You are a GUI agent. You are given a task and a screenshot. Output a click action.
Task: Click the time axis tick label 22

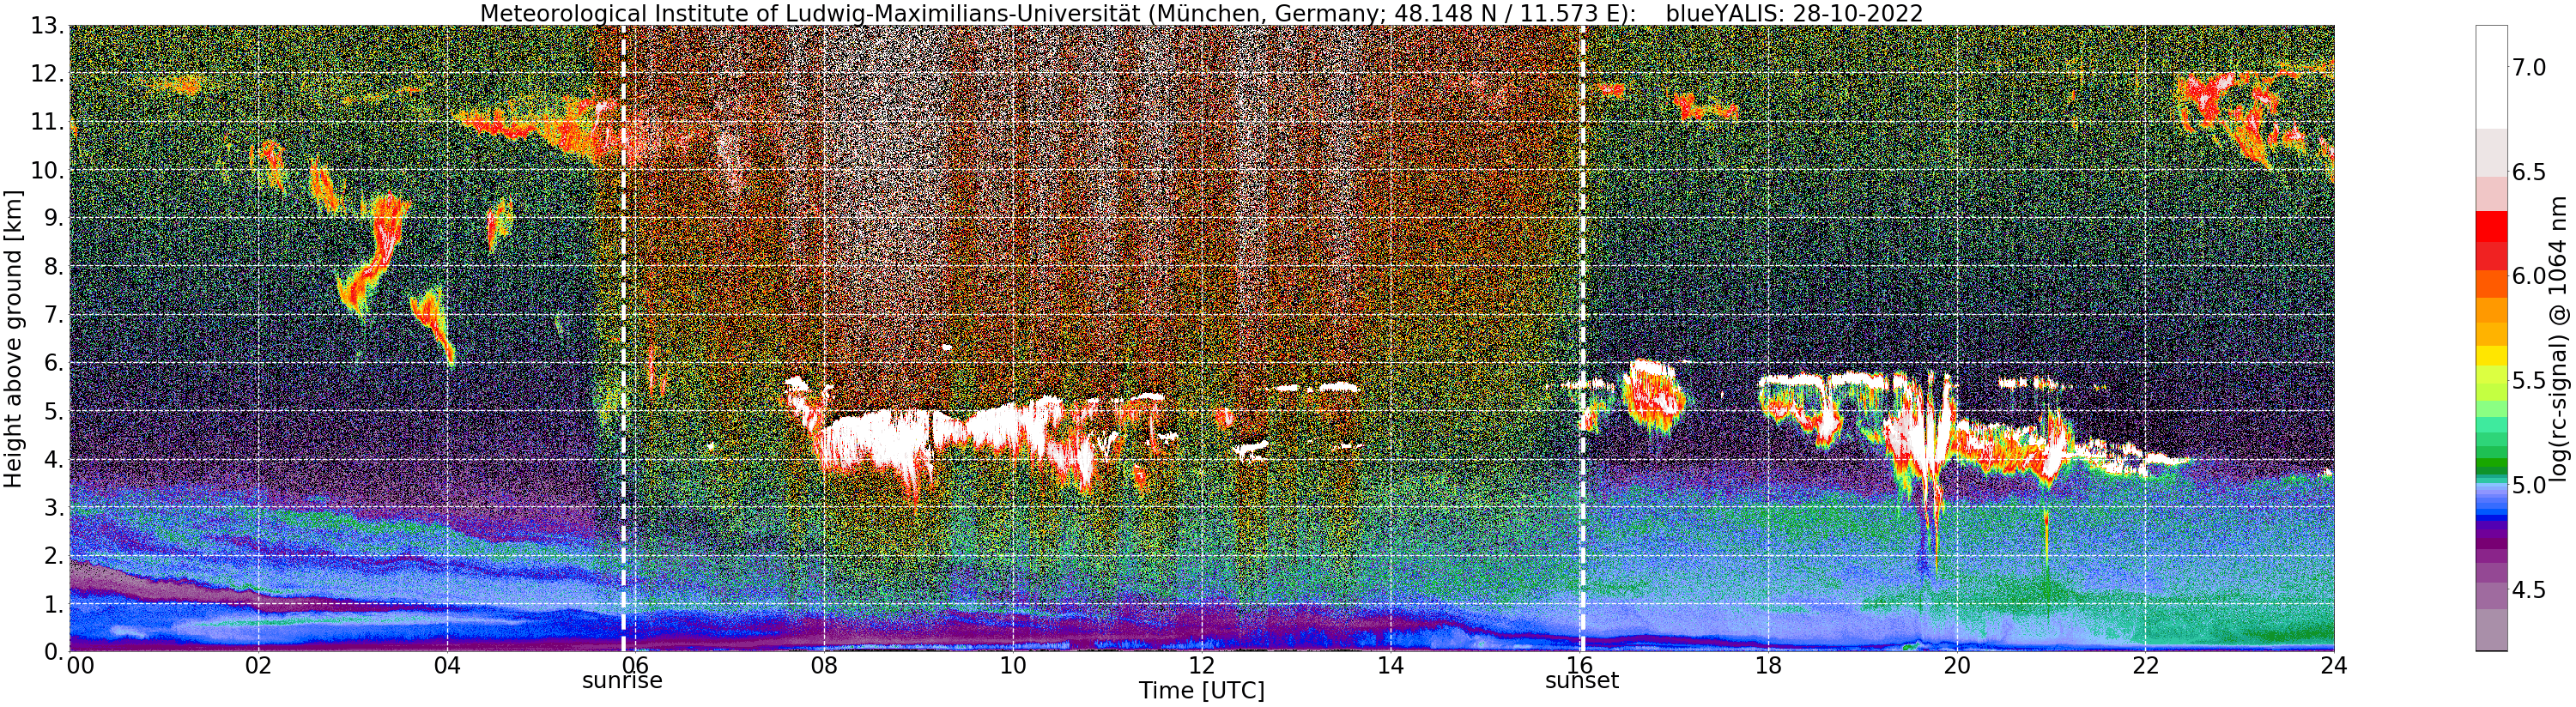tap(2146, 665)
